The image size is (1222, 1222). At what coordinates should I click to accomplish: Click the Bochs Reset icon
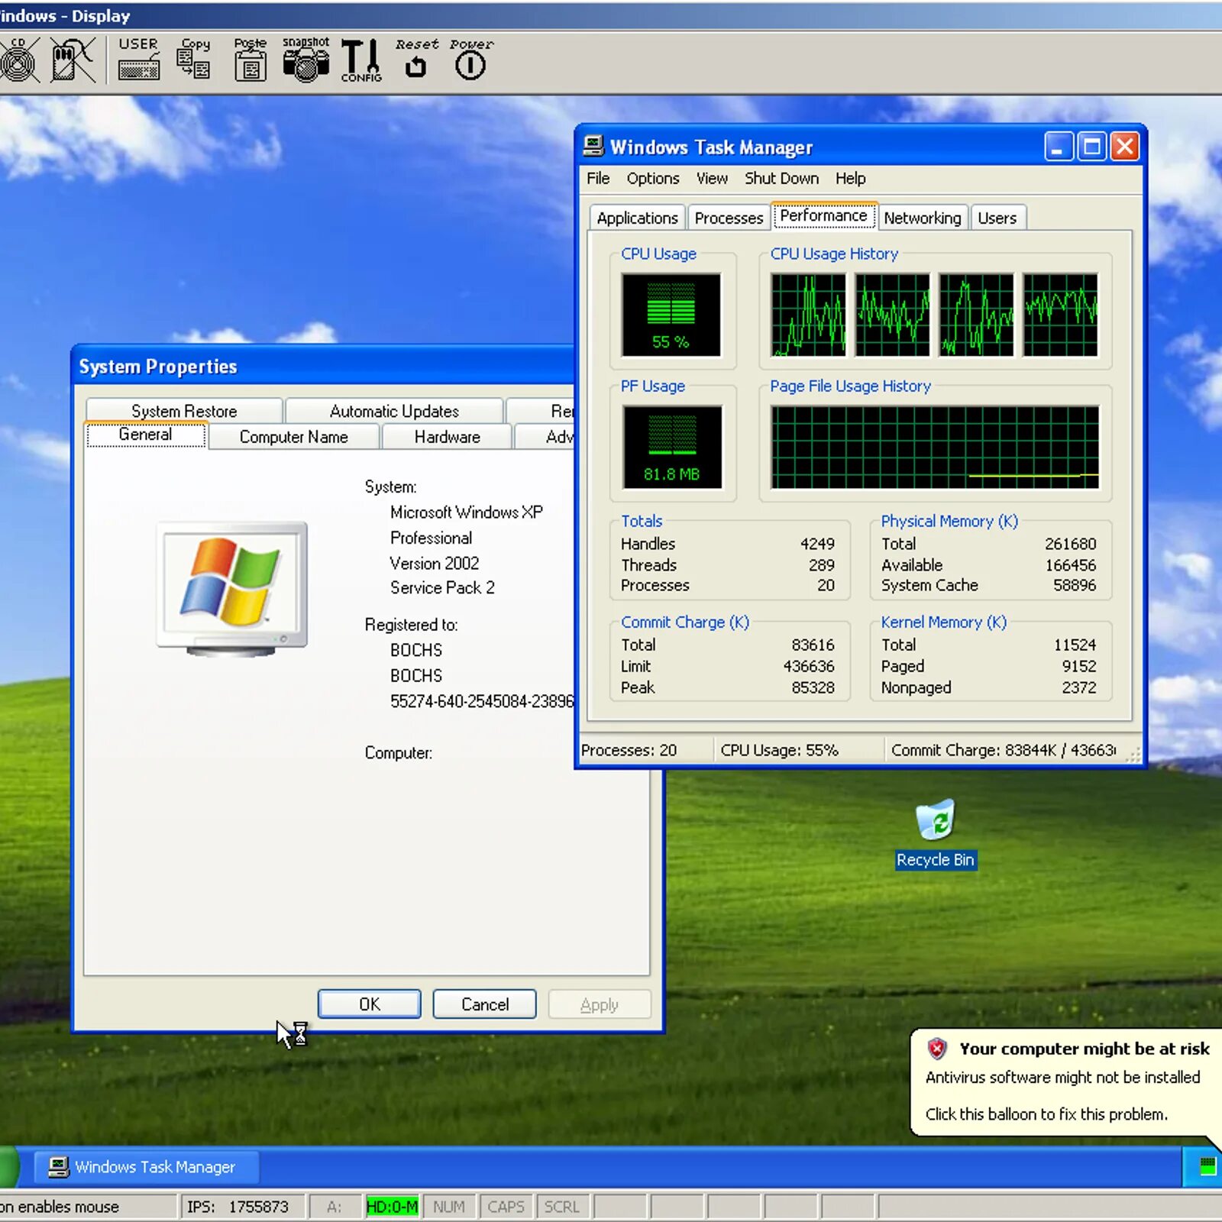(416, 60)
